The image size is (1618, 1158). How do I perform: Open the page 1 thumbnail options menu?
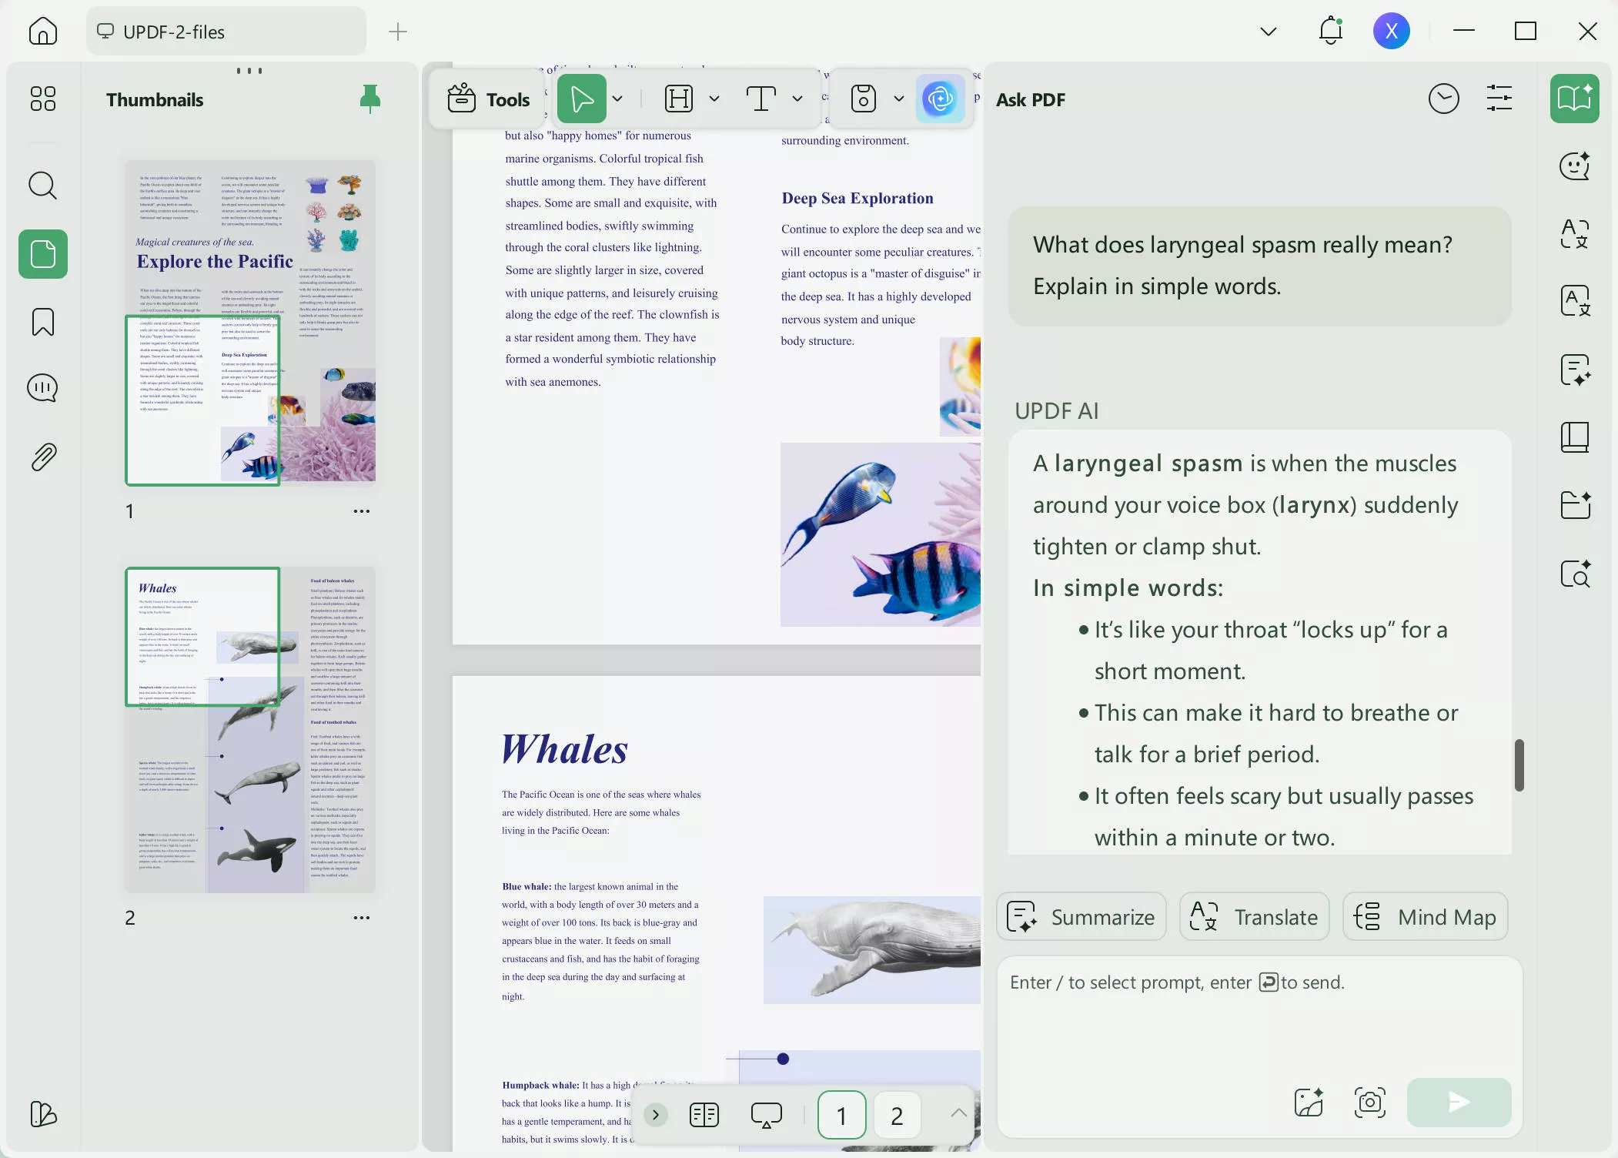(361, 511)
